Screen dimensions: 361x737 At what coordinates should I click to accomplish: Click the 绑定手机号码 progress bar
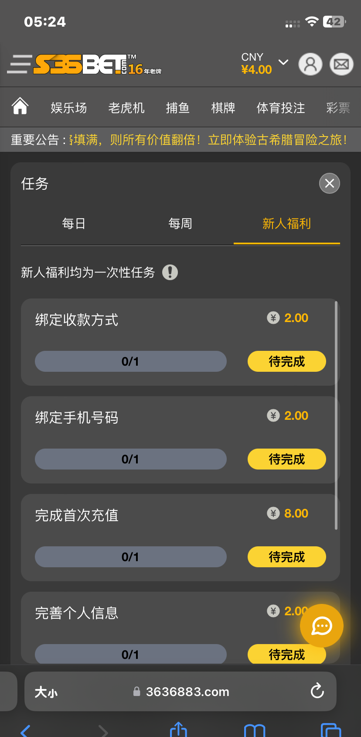tap(130, 459)
